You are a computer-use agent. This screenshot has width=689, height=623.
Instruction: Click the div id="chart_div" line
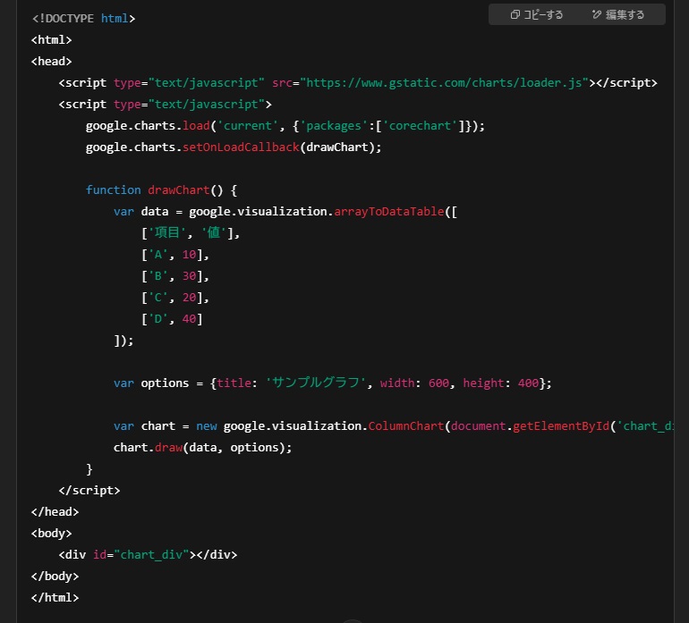(148, 555)
